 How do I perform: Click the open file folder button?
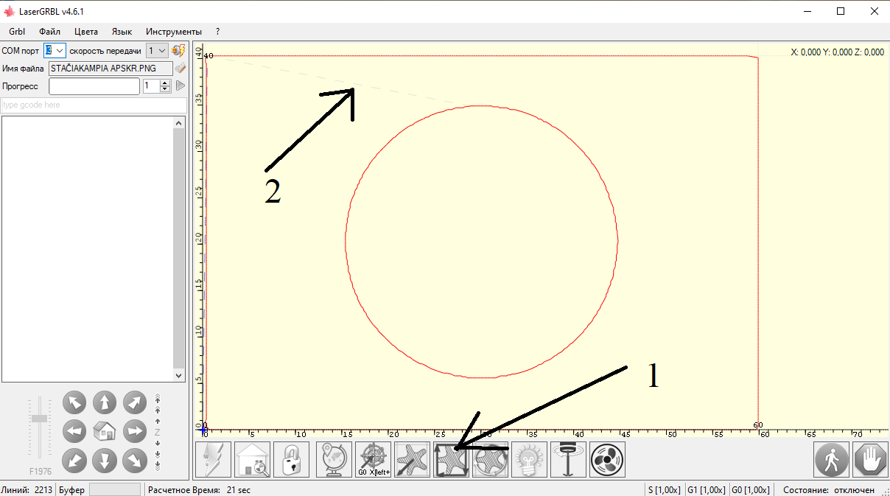[x=179, y=68]
